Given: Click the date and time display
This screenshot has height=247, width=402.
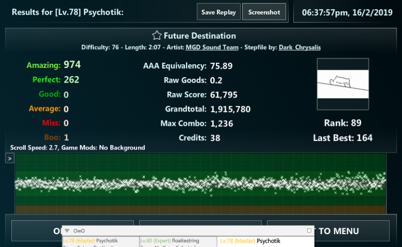Looking at the screenshot, I should click(347, 12).
